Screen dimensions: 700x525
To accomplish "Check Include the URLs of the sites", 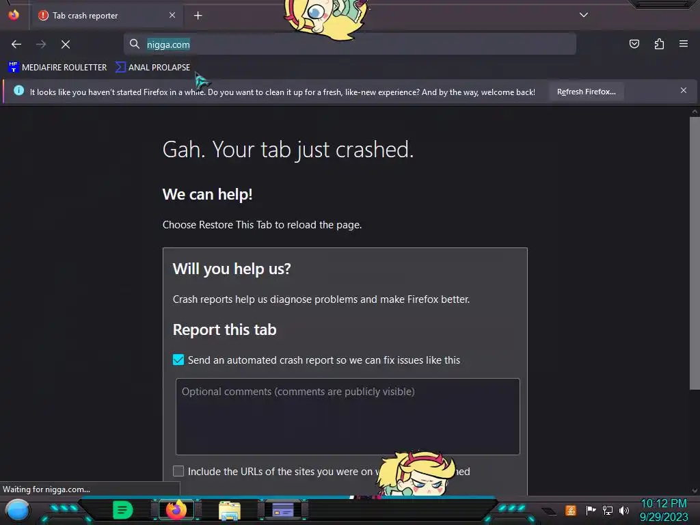I will (x=178, y=471).
